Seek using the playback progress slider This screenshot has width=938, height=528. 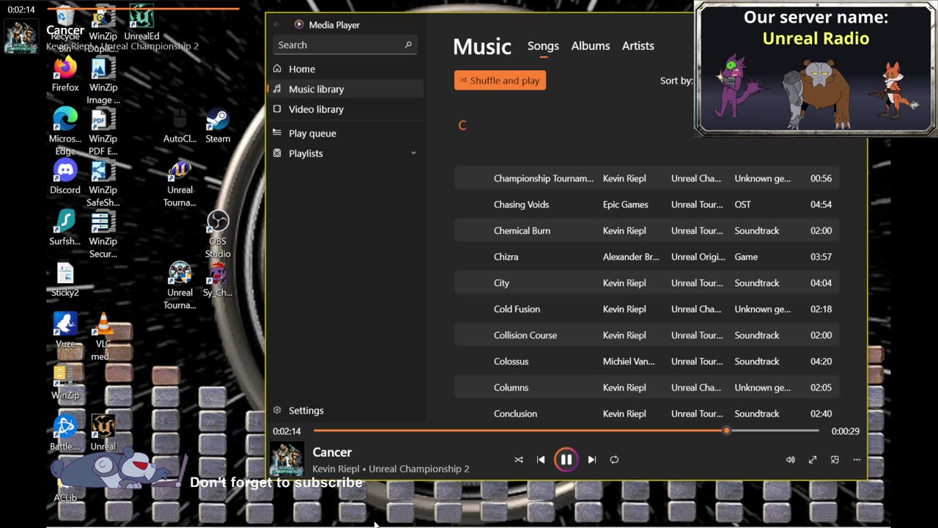click(x=566, y=431)
